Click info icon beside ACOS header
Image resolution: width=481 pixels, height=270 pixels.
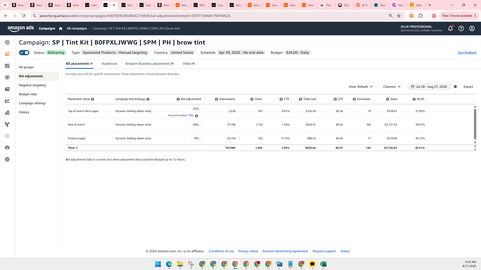(x=414, y=99)
